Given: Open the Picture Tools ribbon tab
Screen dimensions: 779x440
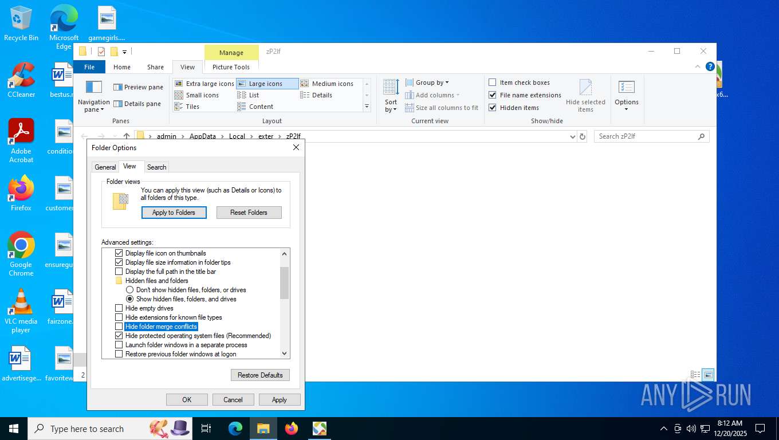Looking at the screenshot, I should 231,67.
